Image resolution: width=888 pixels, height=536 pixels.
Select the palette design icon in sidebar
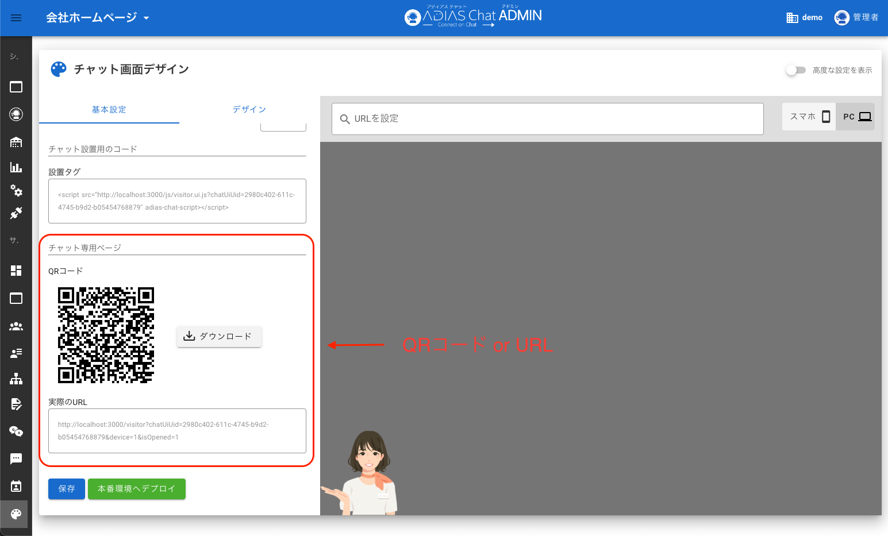(x=16, y=514)
